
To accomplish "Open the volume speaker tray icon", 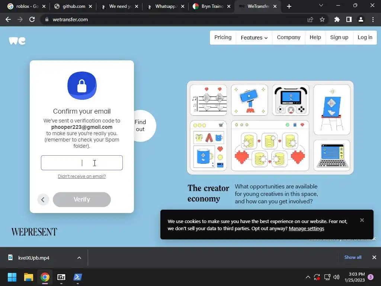I will coord(336,277).
